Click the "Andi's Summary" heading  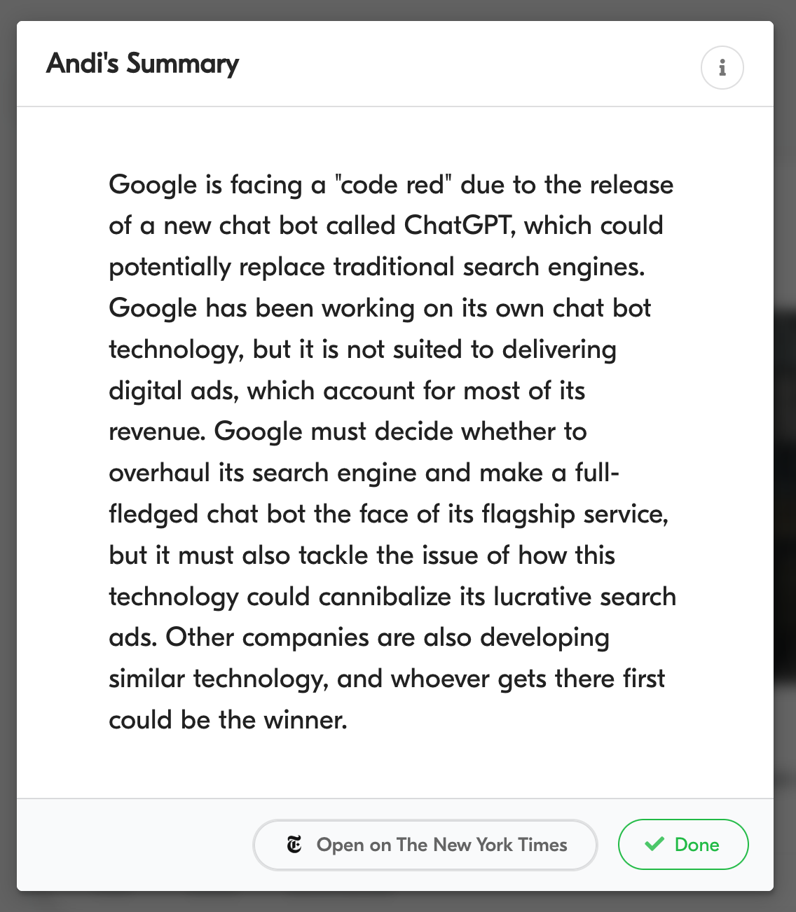pos(142,64)
